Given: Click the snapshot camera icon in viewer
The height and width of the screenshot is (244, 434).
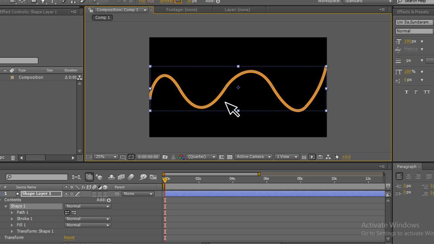Looking at the screenshot, I should pyautogui.click(x=165, y=157).
